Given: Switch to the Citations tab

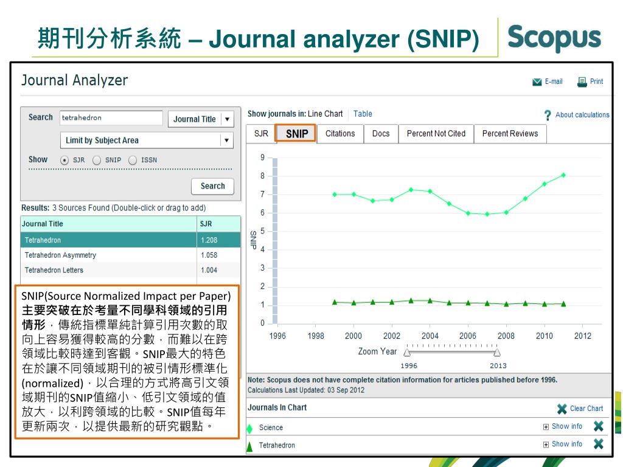Looking at the screenshot, I should click(x=340, y=134).
